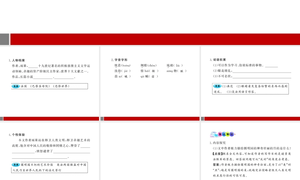Select the blank empty slide thumbnail
The height and width of the screenshot is (180, 300).
coord(150,151)
